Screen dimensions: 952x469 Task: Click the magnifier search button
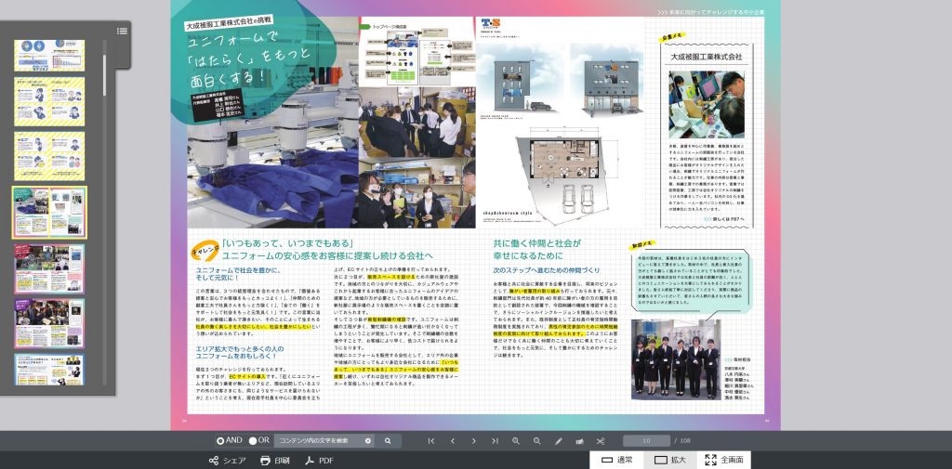(x=388, y=441)
